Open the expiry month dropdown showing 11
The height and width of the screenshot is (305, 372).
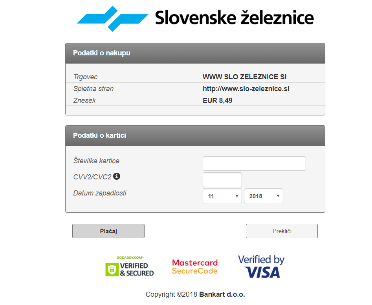coord(222,196)
